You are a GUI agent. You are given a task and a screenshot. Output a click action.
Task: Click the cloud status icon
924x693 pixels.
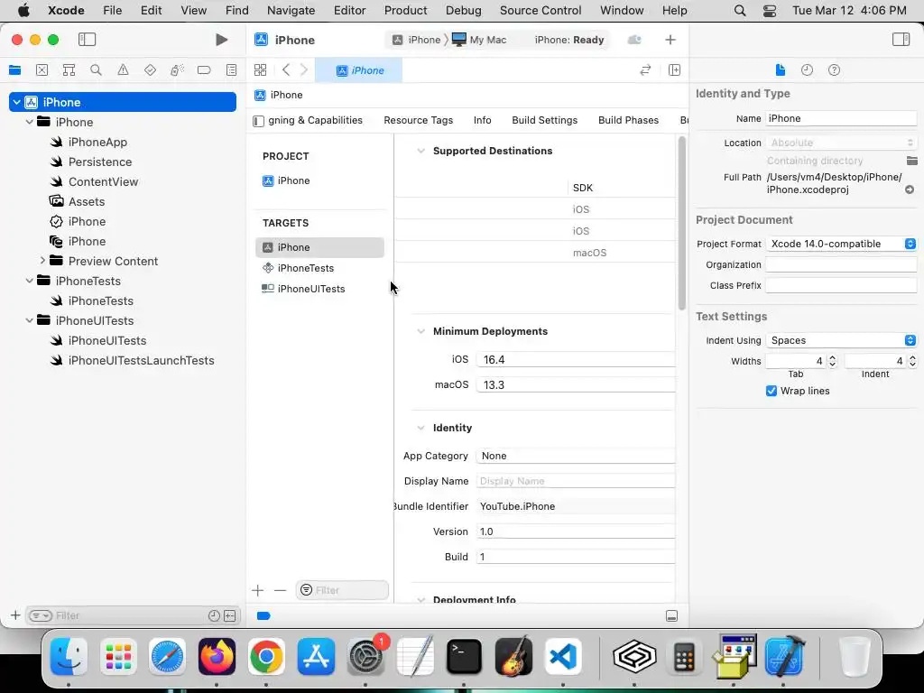click(634, 40)
